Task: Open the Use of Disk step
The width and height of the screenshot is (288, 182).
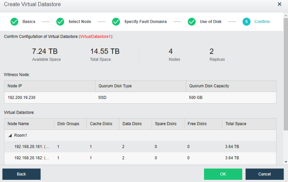Action: point(210,22)
